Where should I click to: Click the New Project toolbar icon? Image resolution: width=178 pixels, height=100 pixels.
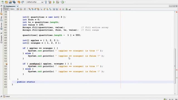coord(6,2)
